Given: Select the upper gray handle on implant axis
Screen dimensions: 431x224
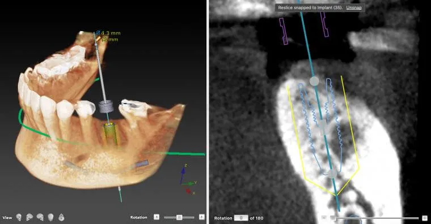Looking at the screenshot, I should point(314,81).
